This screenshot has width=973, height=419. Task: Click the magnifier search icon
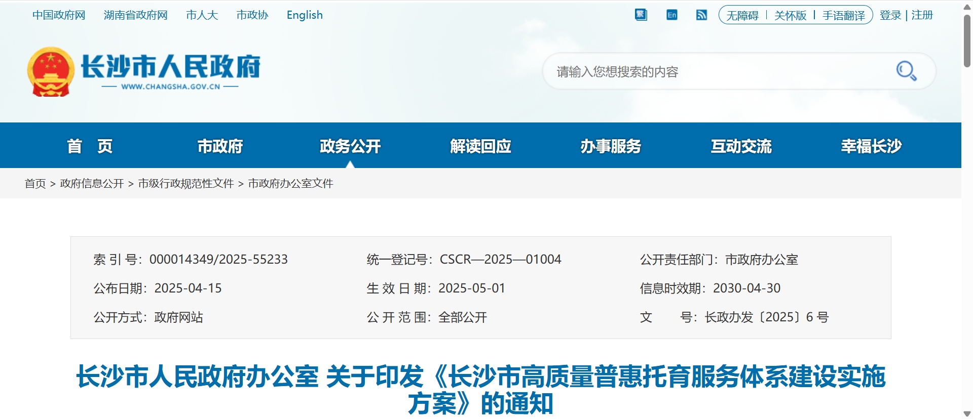pos(906,71)
